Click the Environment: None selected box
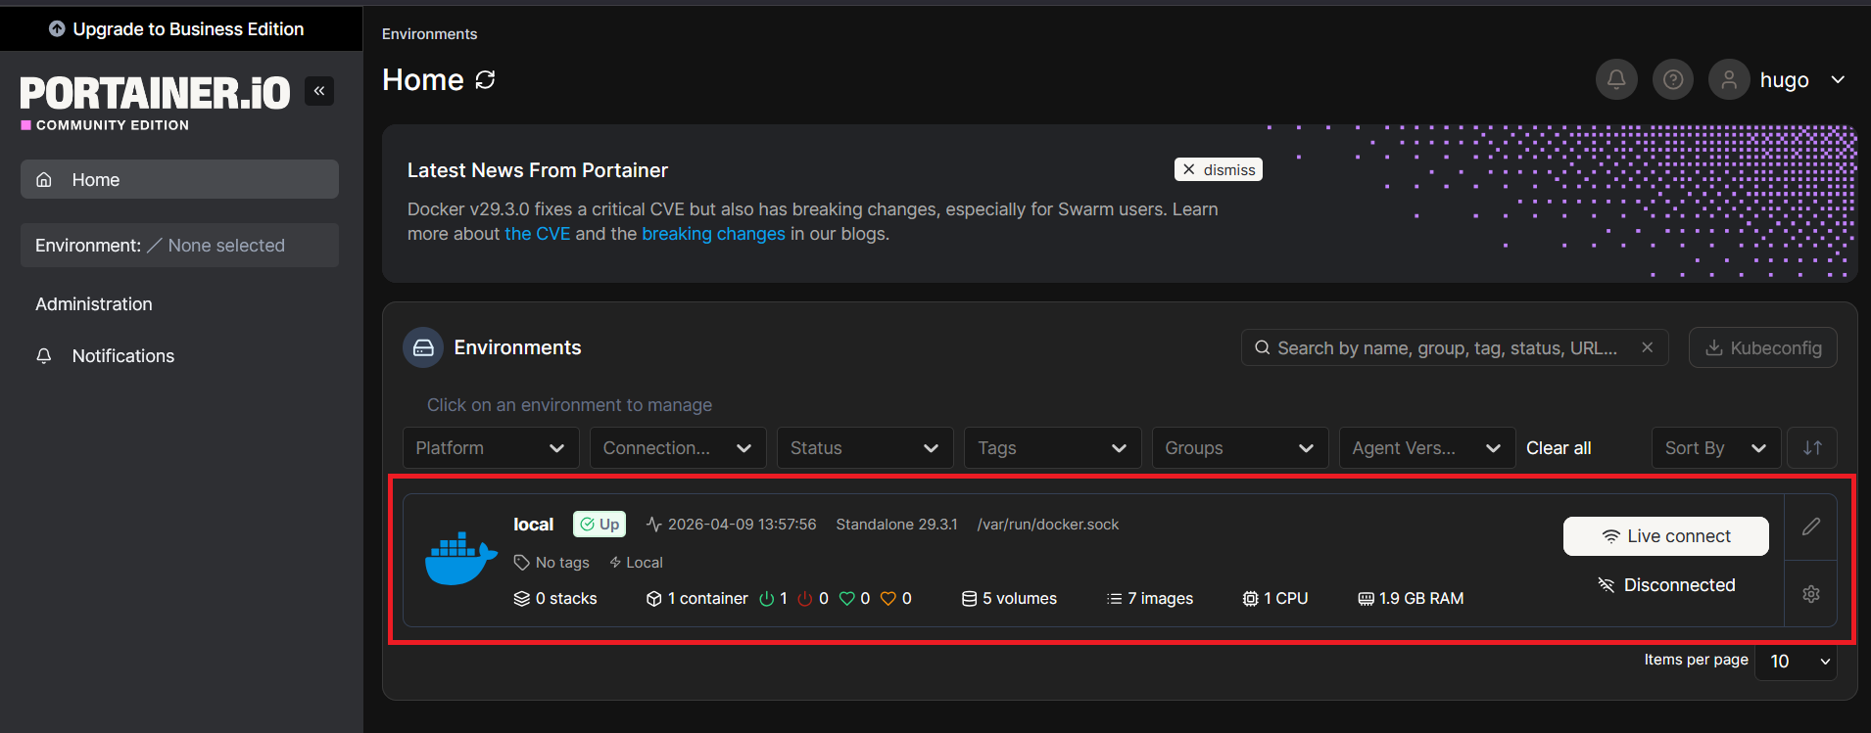 179,246
